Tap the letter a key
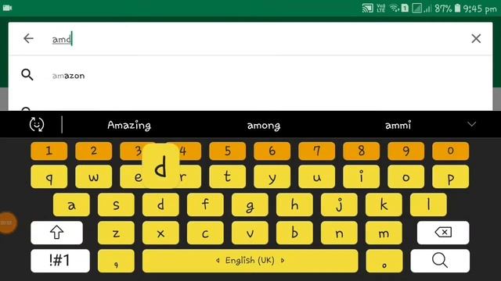Image resolution: width=501 pixels, height=281 pixels. click(x=71, y=205)
